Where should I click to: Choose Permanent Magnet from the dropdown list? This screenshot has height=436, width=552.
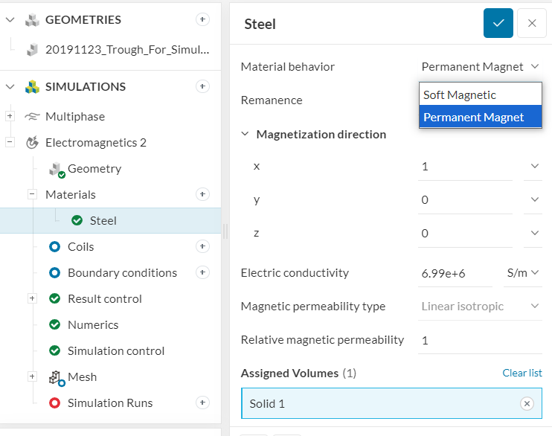click(x=473, y=117)
